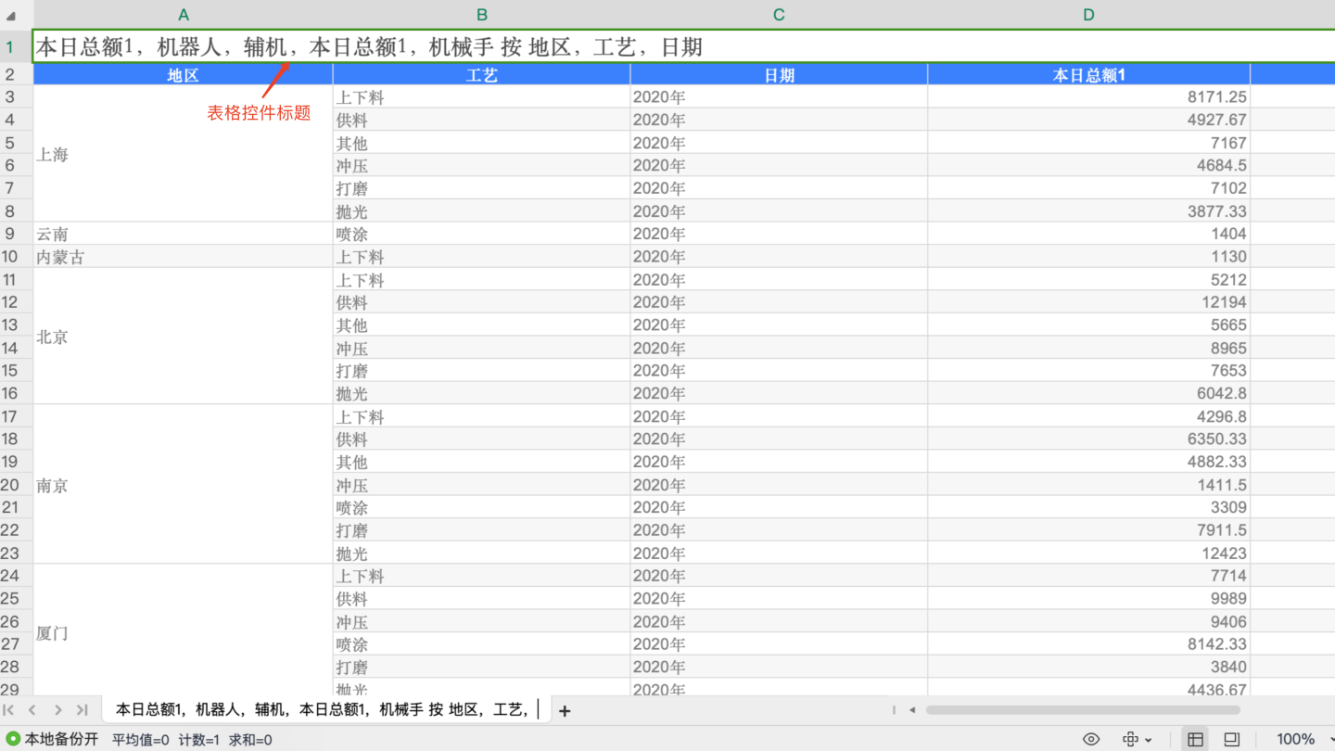Jump to the last sheet arrow
Image resolution: width=1335 pixels, height=751 pixels.
pos(82,710)
